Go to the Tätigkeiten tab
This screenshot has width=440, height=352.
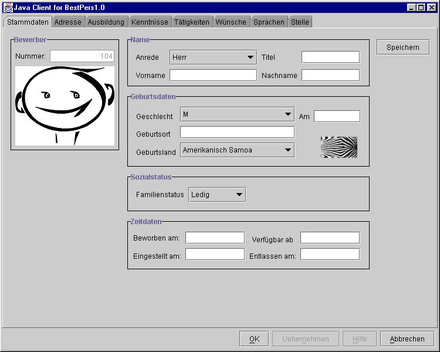click(x=191, y=22)
